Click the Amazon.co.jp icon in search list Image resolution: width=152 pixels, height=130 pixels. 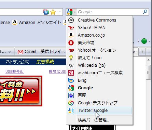coord(71,35)
